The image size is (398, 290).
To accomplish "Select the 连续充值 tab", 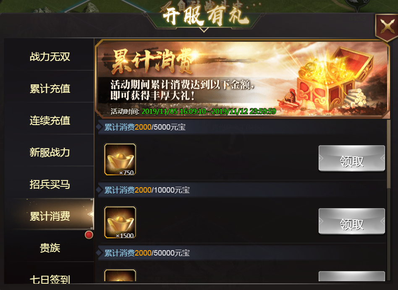I will (50, 120).
